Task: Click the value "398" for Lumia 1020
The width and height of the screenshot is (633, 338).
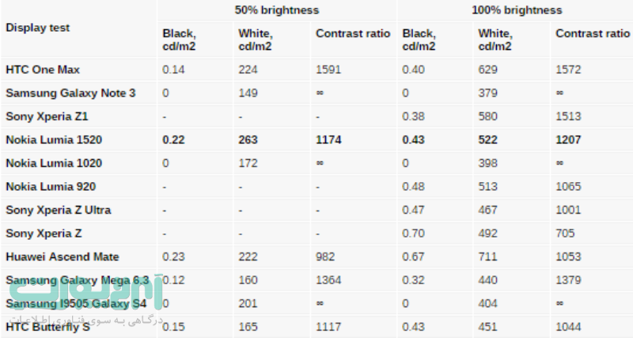Action: click(487, 163)
